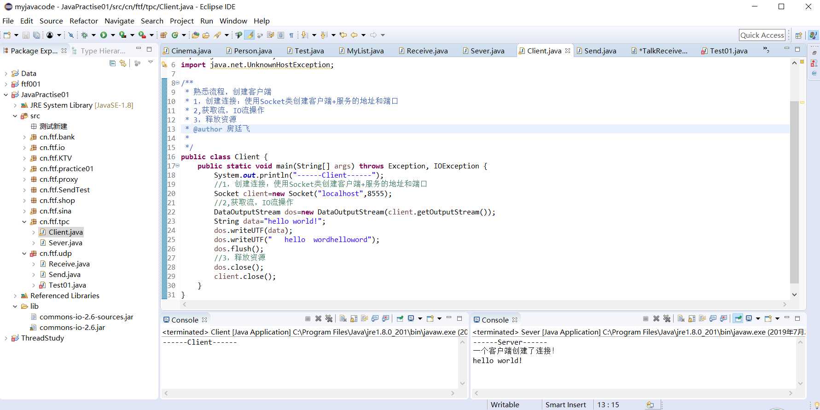Expand the ThreadStudy project
The height and width of the screenshot is (410, 820).
(6, 338)
